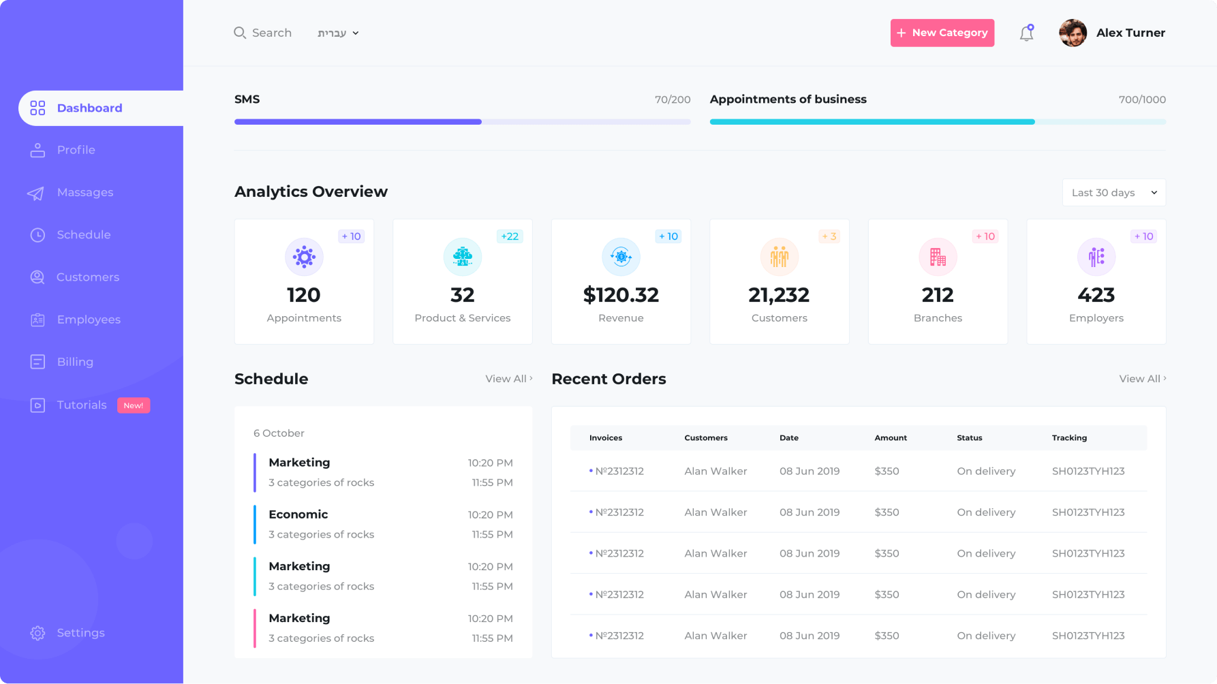The height and width of the screenshot is (684, 1217).
Task: Click View All next to Schedule
Action: 509,379
